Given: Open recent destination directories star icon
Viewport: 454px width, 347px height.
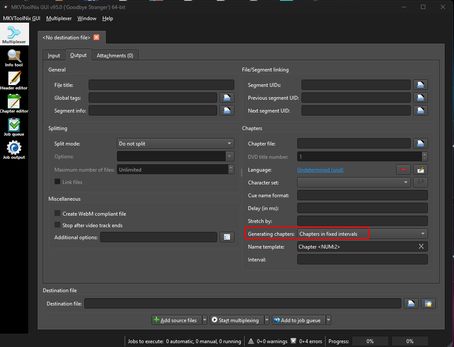Looking at the screenshot, I should point(428,303).
